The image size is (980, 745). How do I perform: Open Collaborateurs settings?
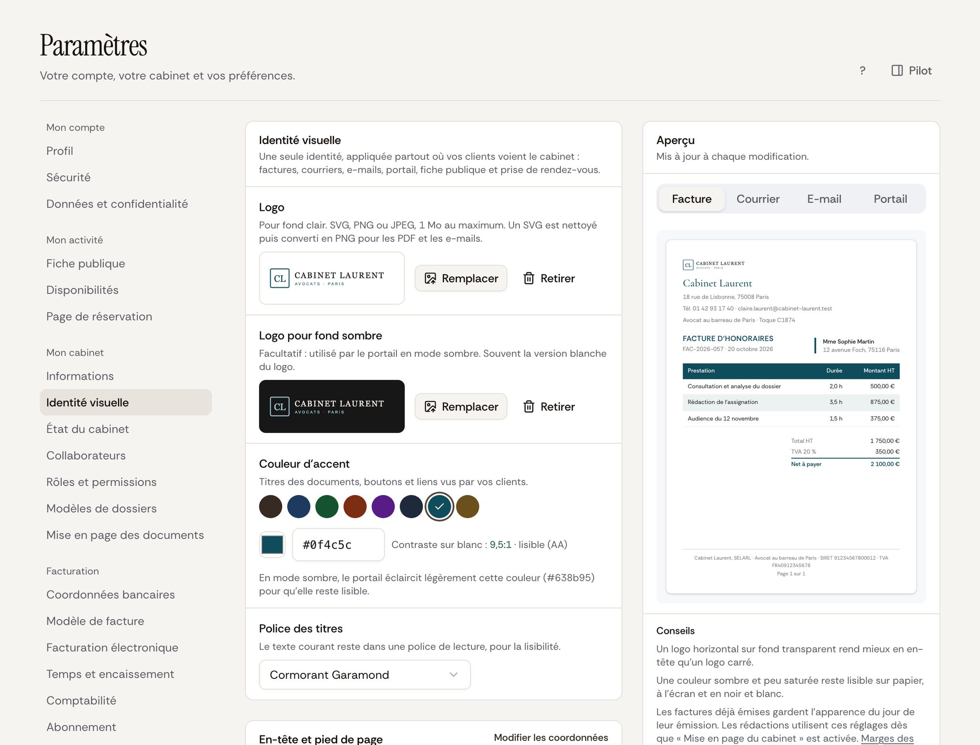(x=125, y=455)
